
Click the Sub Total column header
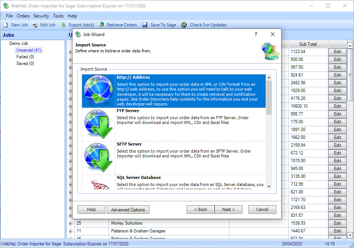(308, 44)
